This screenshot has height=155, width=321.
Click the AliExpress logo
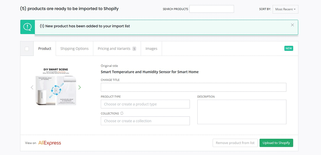[x=49, y=143]
